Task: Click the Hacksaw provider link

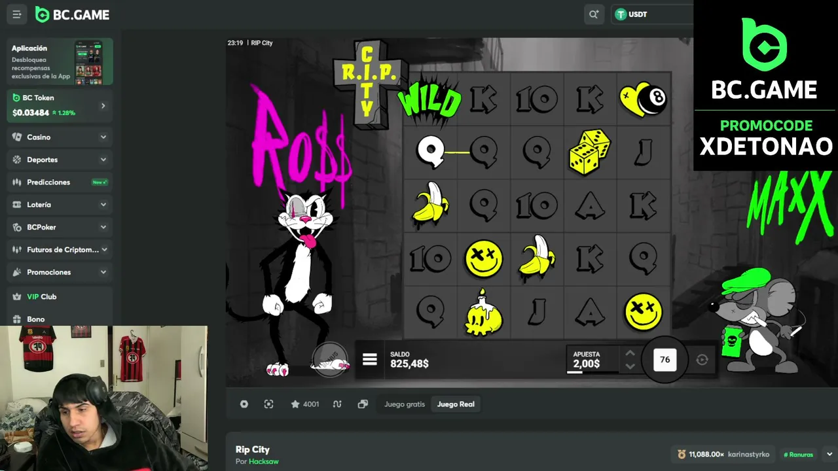Action: (x=263, y=462)
